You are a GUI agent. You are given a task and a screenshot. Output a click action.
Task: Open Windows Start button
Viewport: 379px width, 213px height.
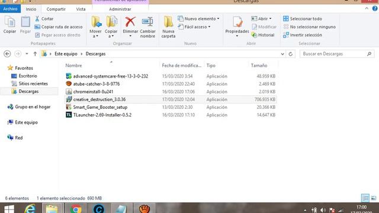pyautogui.click(x=9, y=208)
